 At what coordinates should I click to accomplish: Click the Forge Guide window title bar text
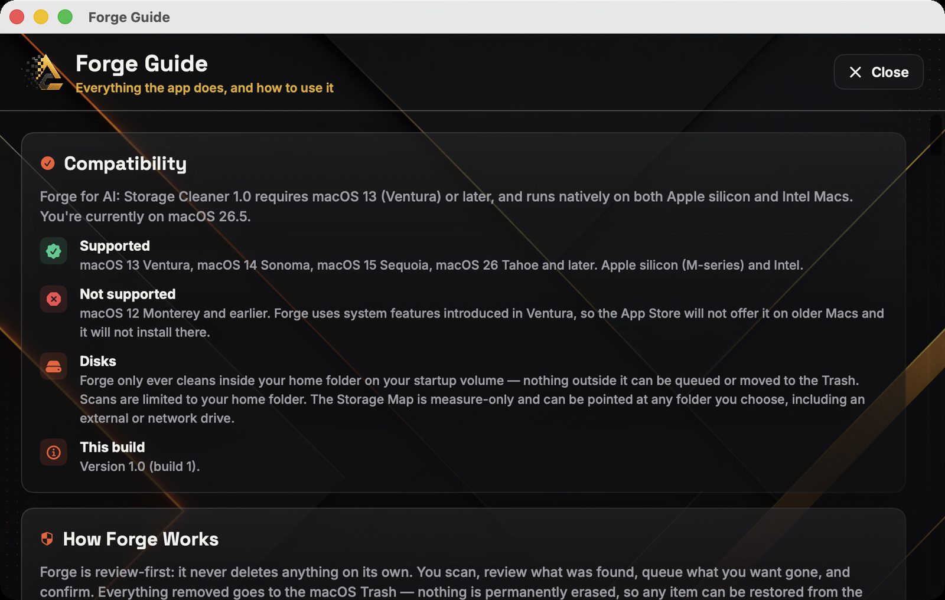pyautogui.click(x=129, y=17)
